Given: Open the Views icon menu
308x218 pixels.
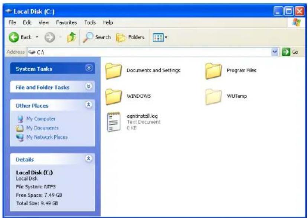Looking at the screenshot, I should tap(158, 37).
